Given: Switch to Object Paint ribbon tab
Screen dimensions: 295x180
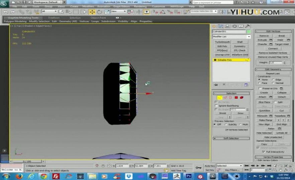Looking at the screenshot, I should click(x=98, y=18).
